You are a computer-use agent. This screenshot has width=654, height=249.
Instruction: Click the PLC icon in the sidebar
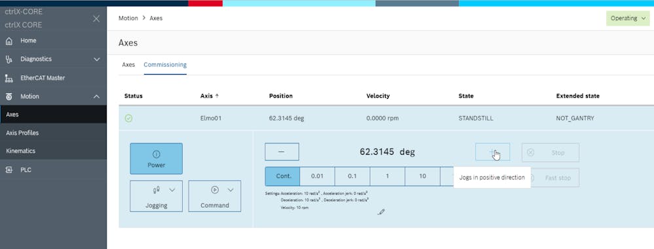[9, 170]
